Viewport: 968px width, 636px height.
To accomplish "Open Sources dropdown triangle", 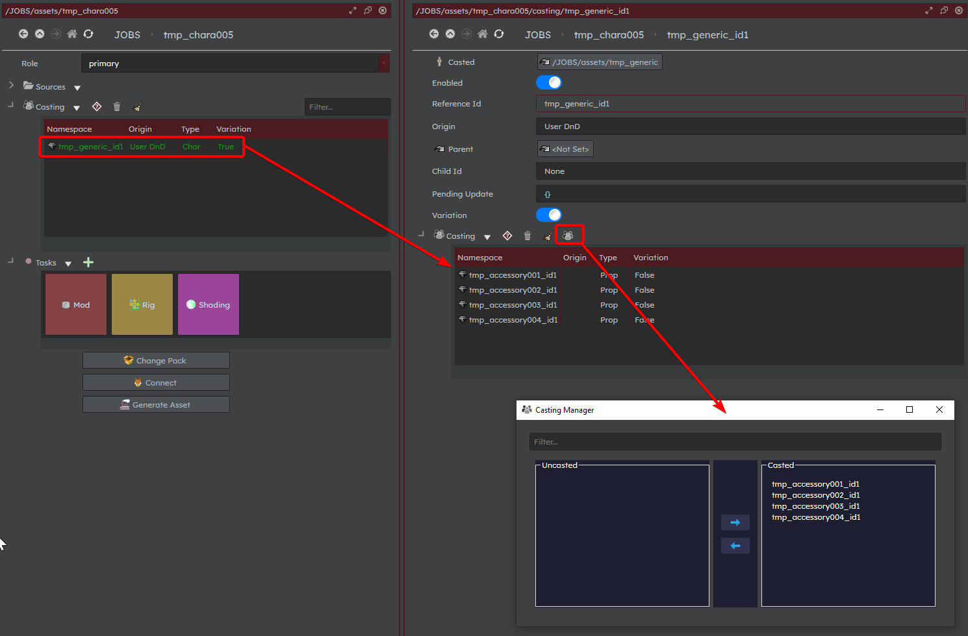I will 77,88.
